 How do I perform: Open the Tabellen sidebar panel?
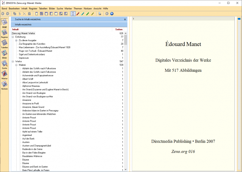(5, 43)
